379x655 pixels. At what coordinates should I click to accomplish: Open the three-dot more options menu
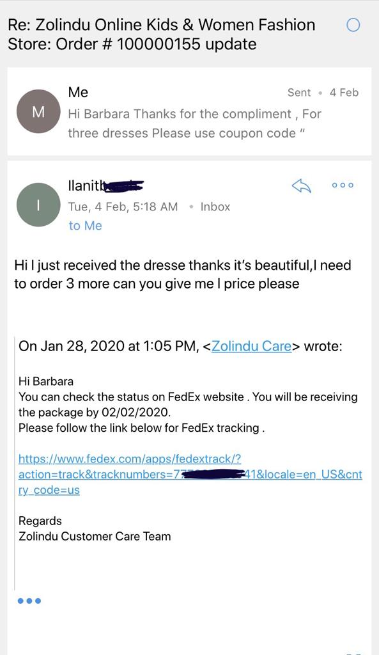point(343,185)
